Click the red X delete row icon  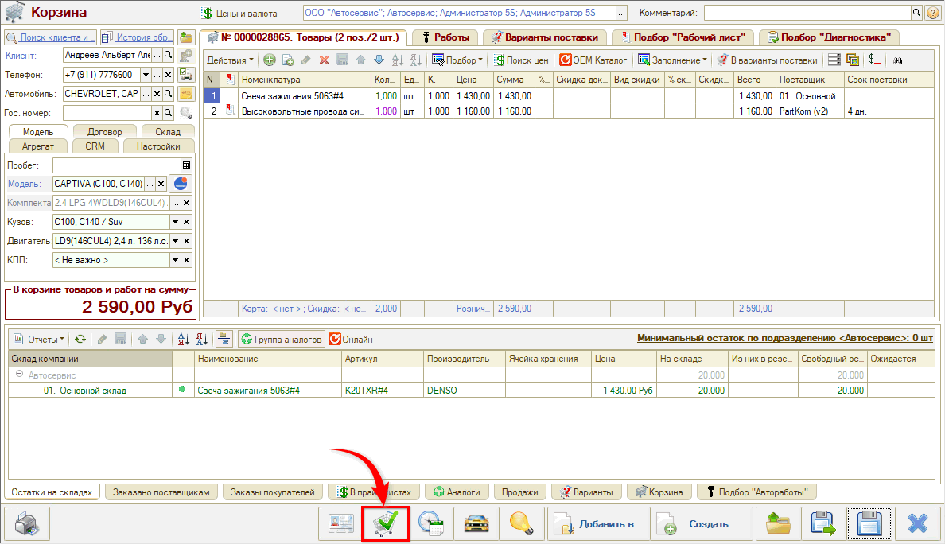coord(324,60)
